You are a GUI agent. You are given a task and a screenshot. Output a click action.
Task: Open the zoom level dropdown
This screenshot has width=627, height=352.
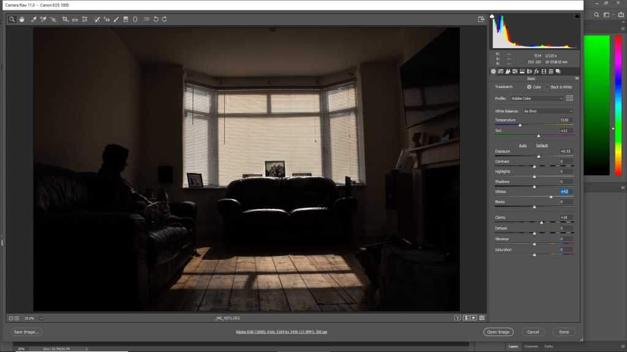[x=41, y=318]
